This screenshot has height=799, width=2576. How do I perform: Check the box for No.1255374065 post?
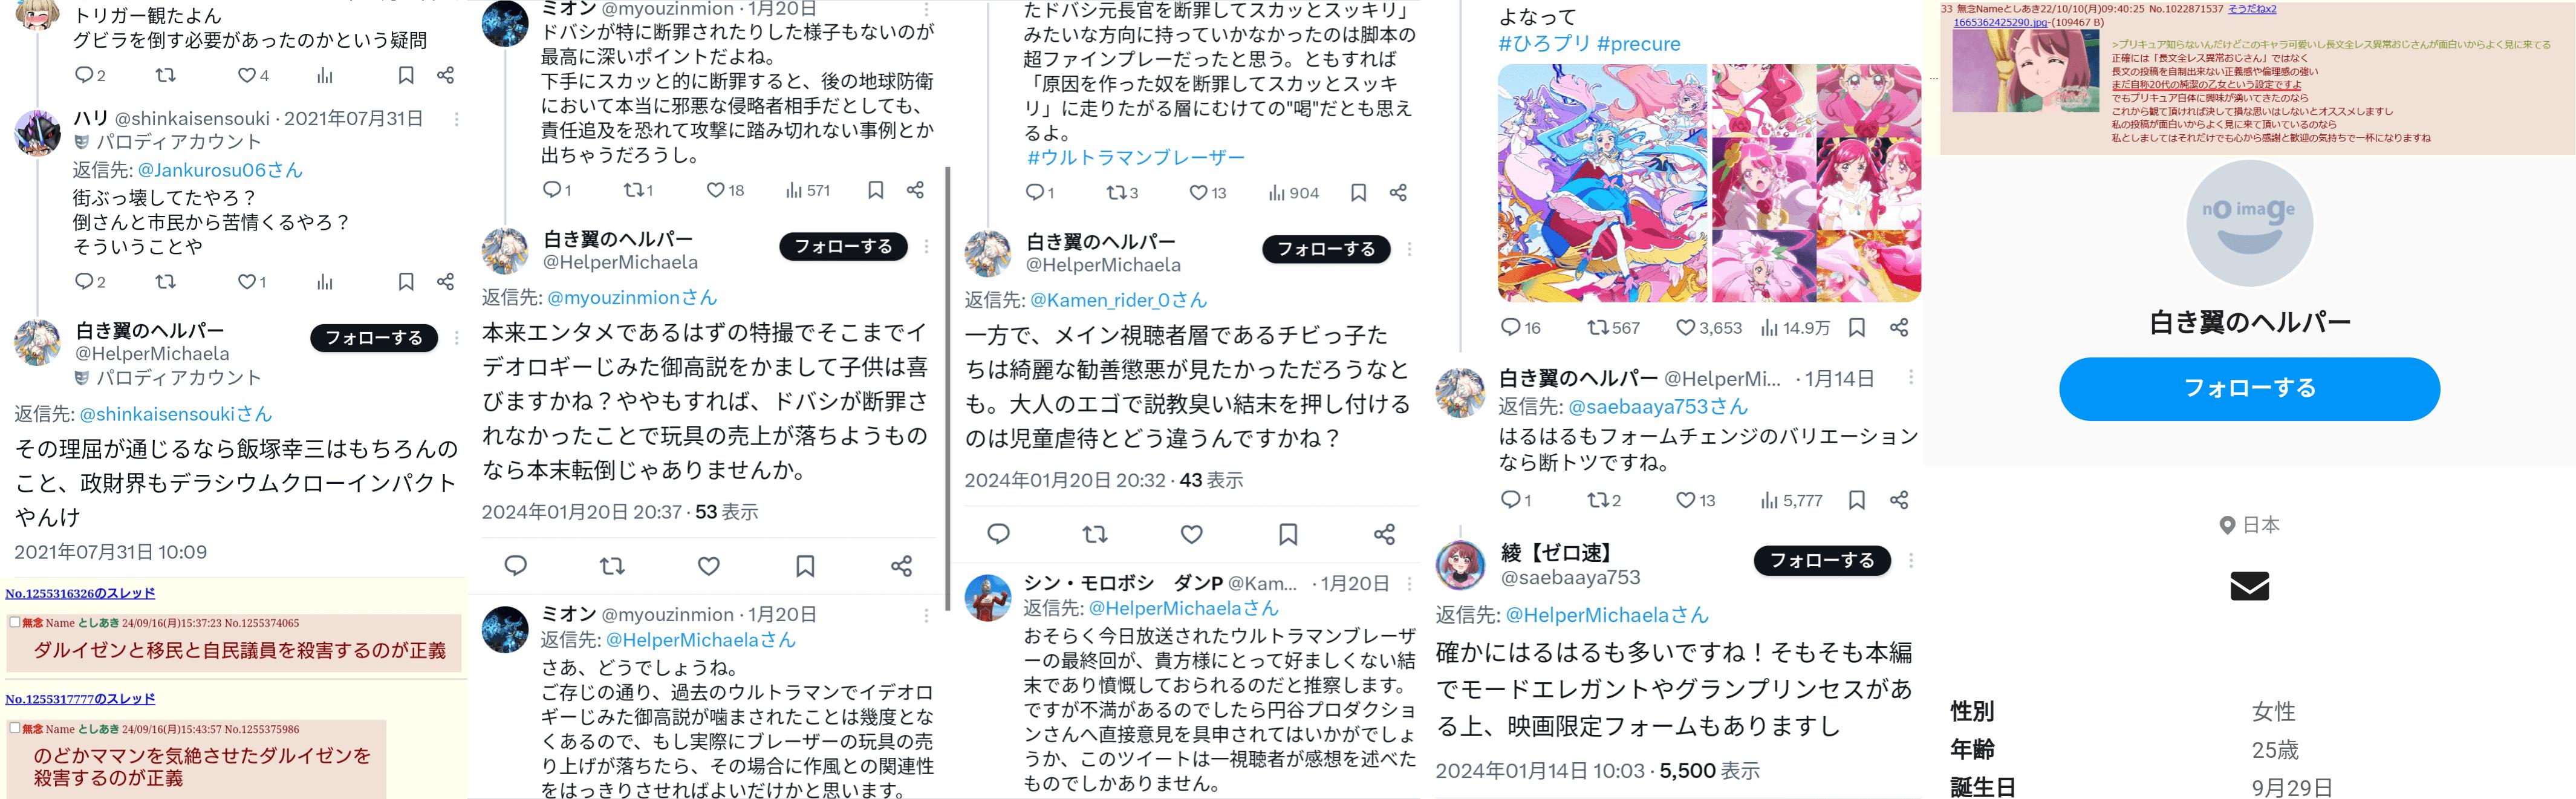14,622
